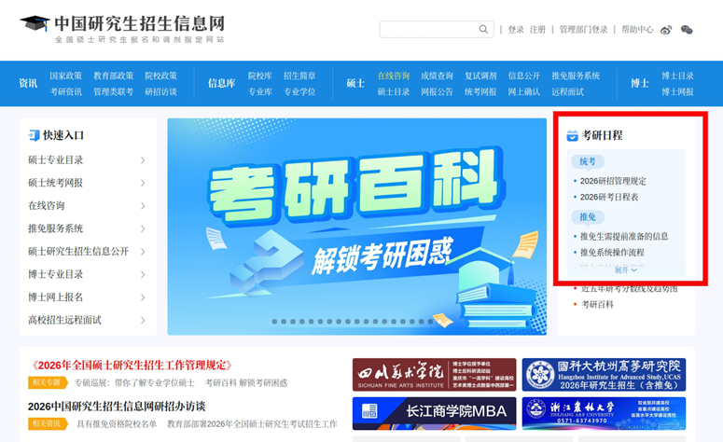Click the 登录 link
The image size is (723, 442).
point(516,30)
